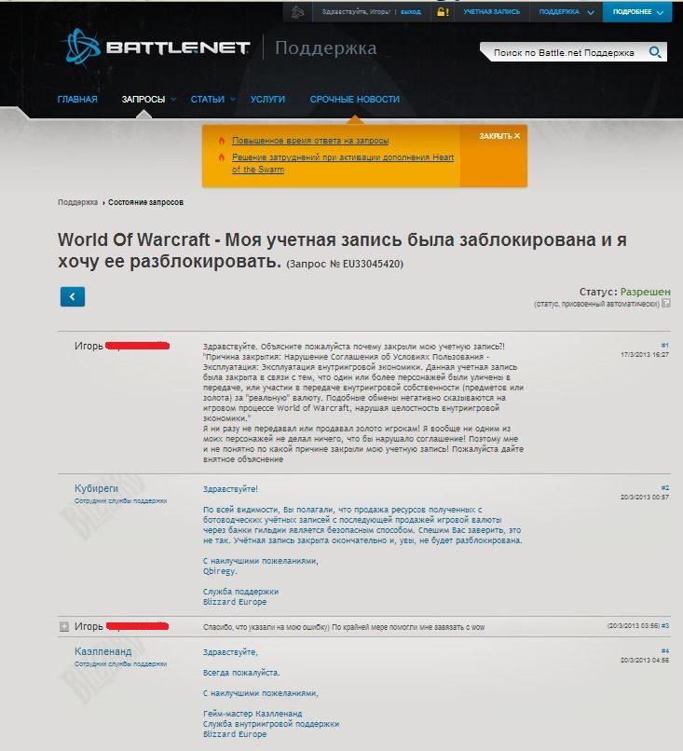Click the flame icon beside the first alert

pos(221,140)
